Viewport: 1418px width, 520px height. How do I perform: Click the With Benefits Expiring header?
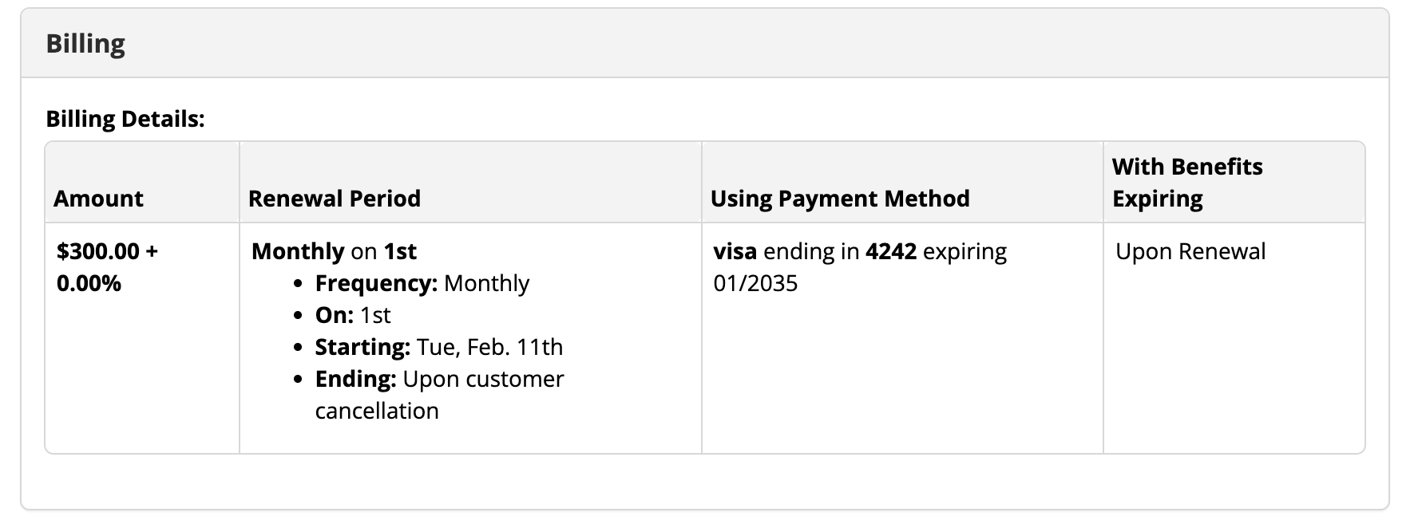(x=1187, y=182)
